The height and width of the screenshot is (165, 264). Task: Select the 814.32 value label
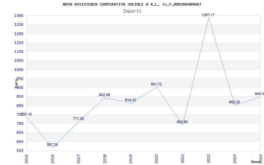[130, 100]
